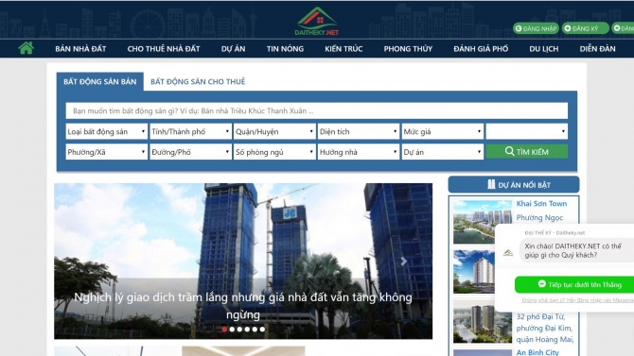Expand the Quận/Huyện dropdown

click(274, 131)
